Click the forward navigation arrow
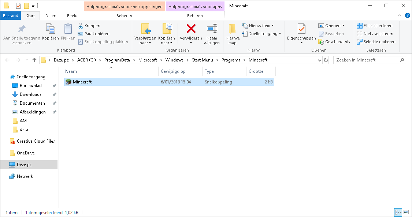Image resolution: width=412 pixels, height=217 pixels. click(18, 60)
